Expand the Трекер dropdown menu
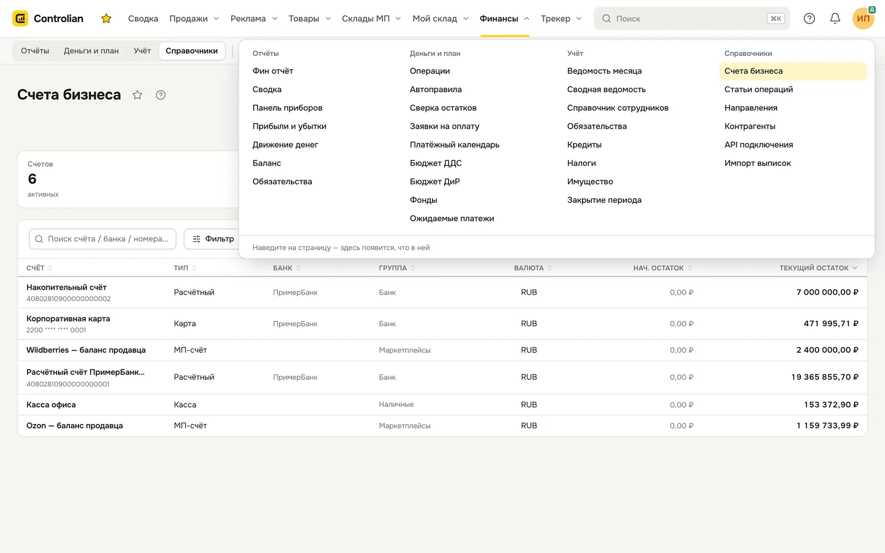Screen dimensions: 885x553 [561, 19]
